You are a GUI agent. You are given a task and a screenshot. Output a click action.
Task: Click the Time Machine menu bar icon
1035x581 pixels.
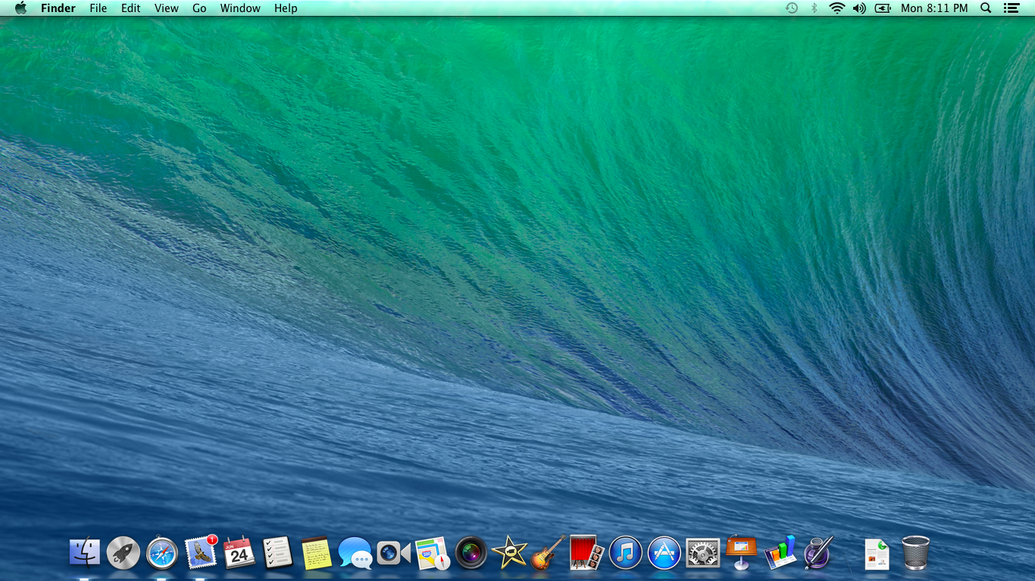[792, 8]
